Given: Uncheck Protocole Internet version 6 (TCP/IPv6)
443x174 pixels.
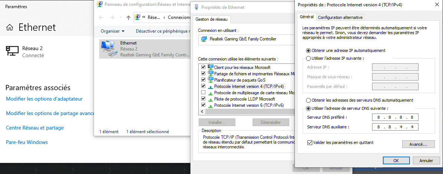Looking at the screenshot, I should [203, 105].
